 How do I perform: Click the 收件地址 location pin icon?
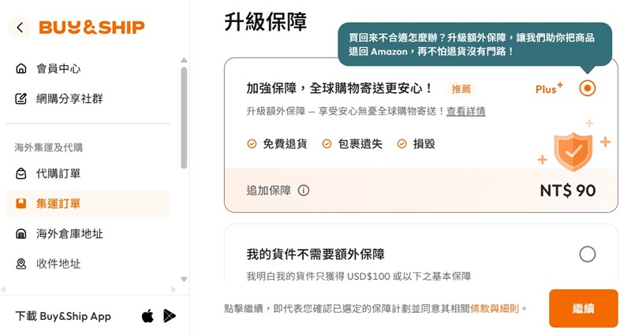click(x=21, y=264)
